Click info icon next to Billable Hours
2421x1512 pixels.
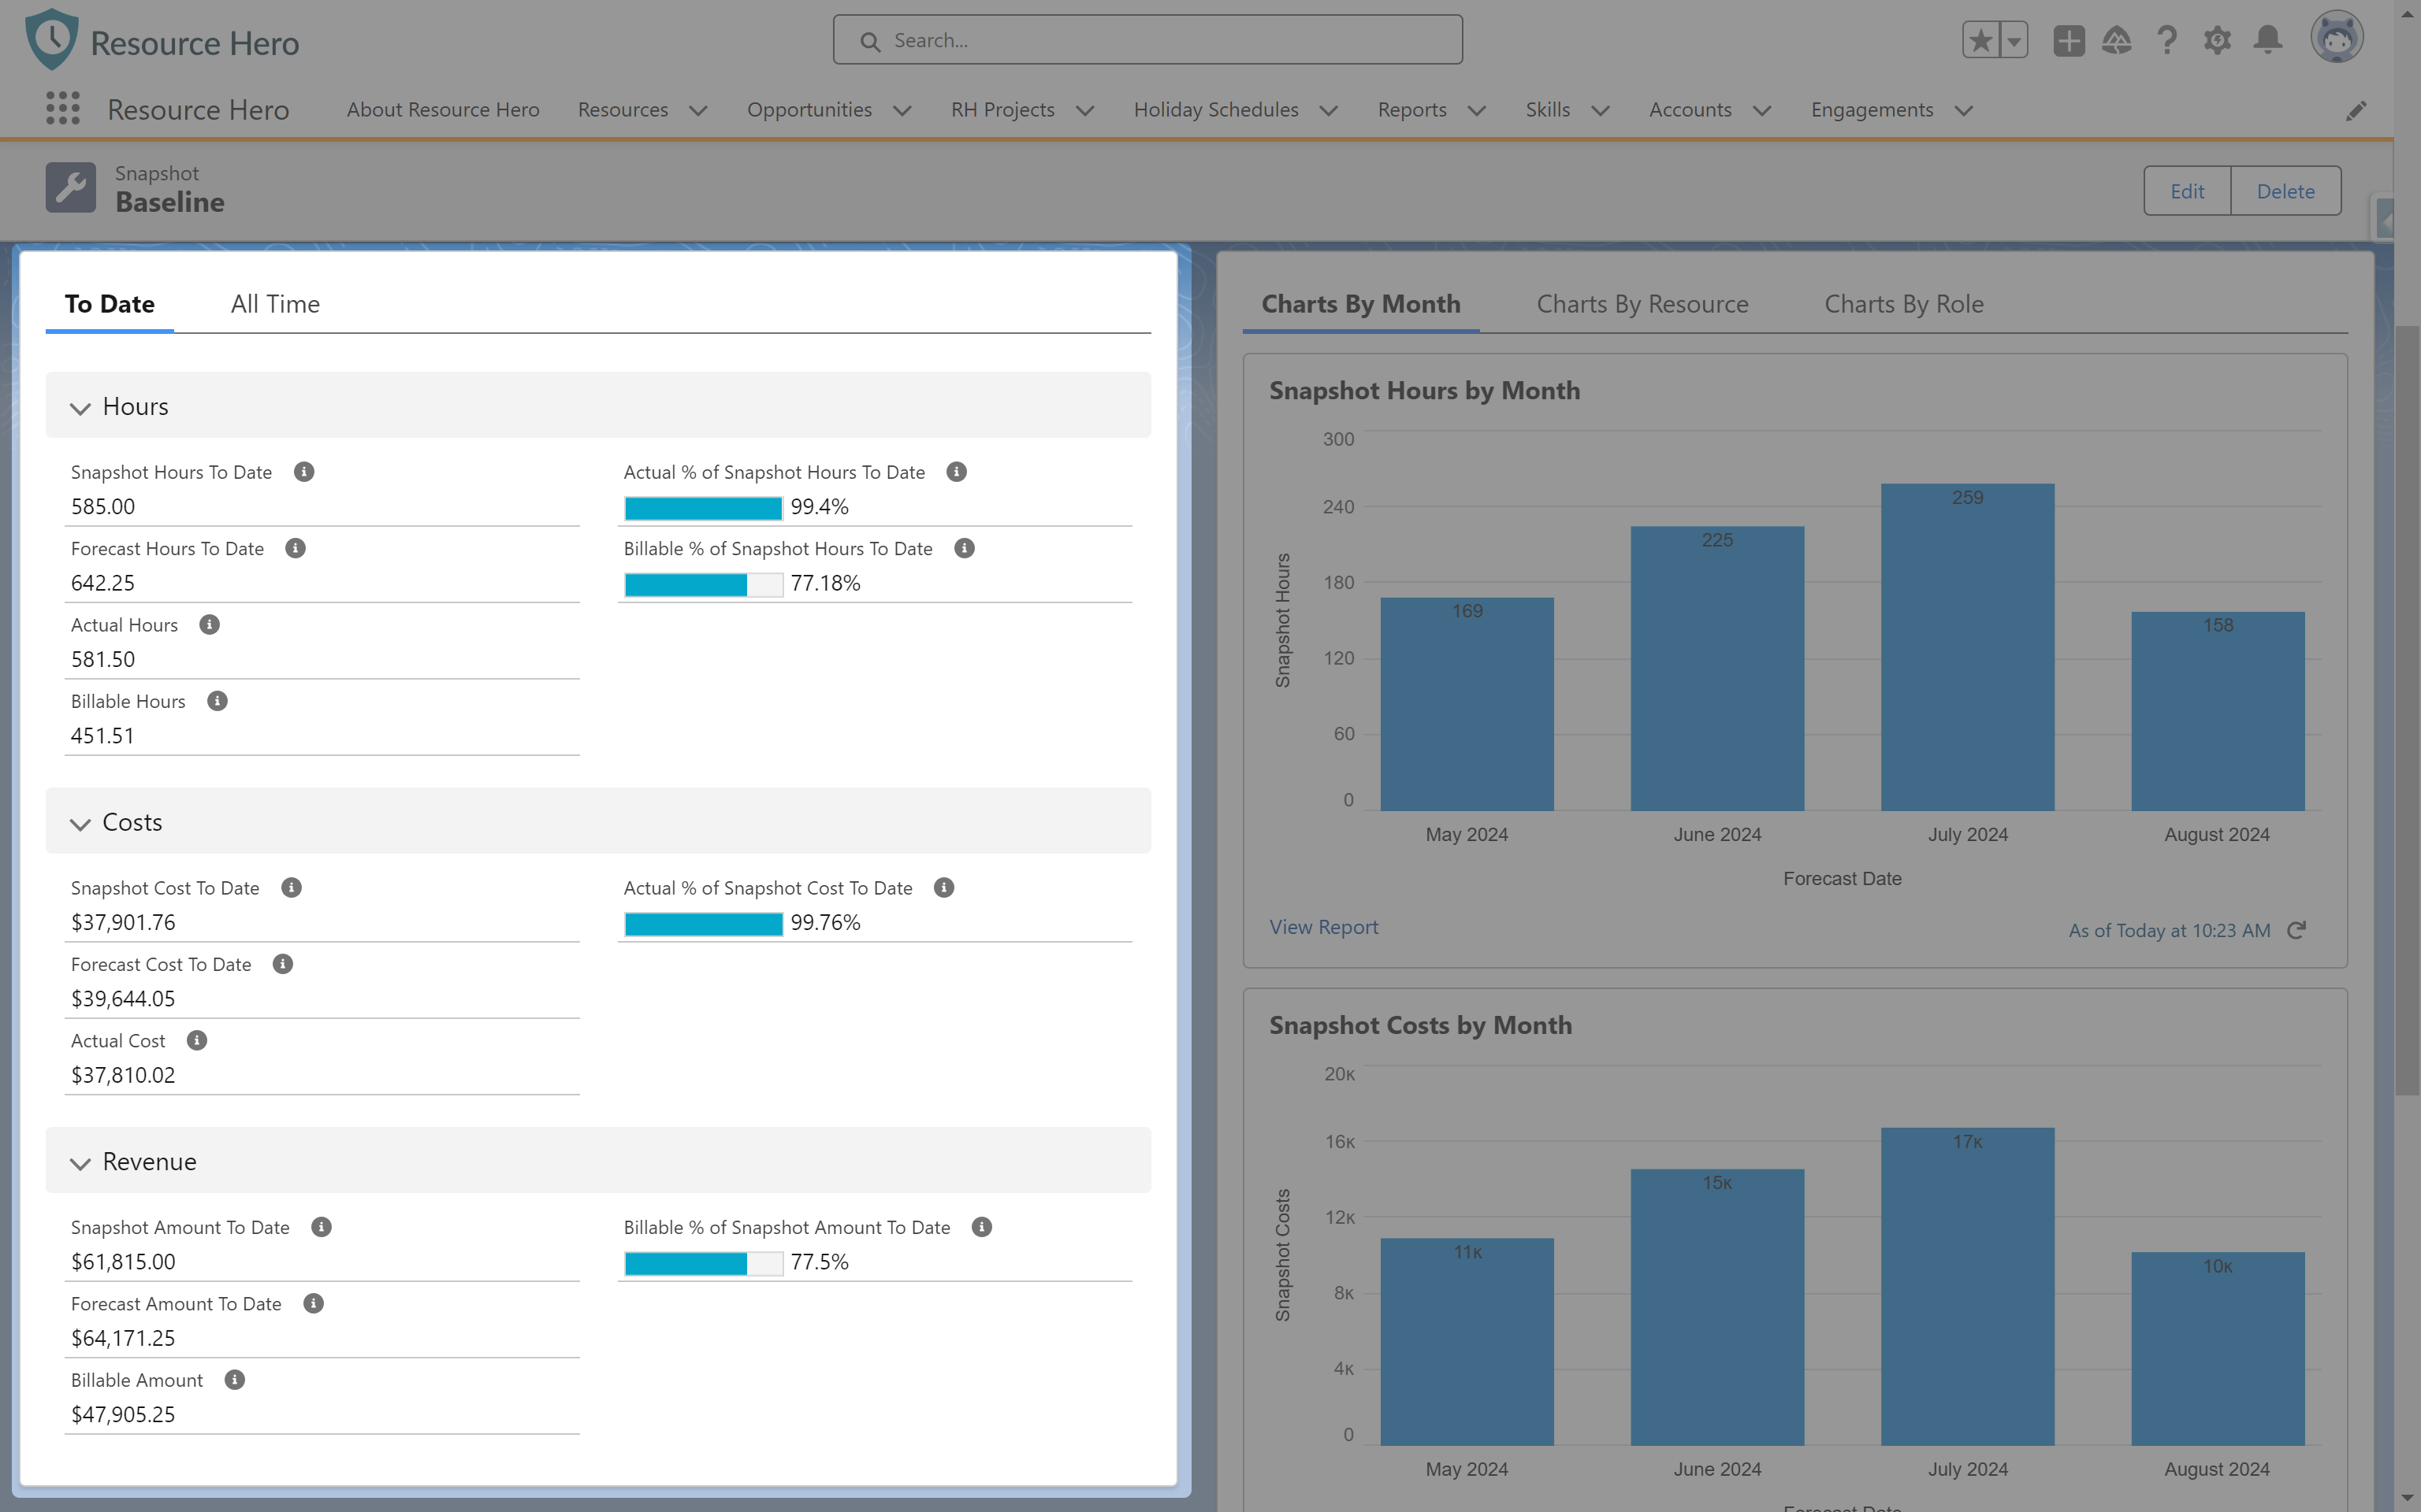click(217, 701)
